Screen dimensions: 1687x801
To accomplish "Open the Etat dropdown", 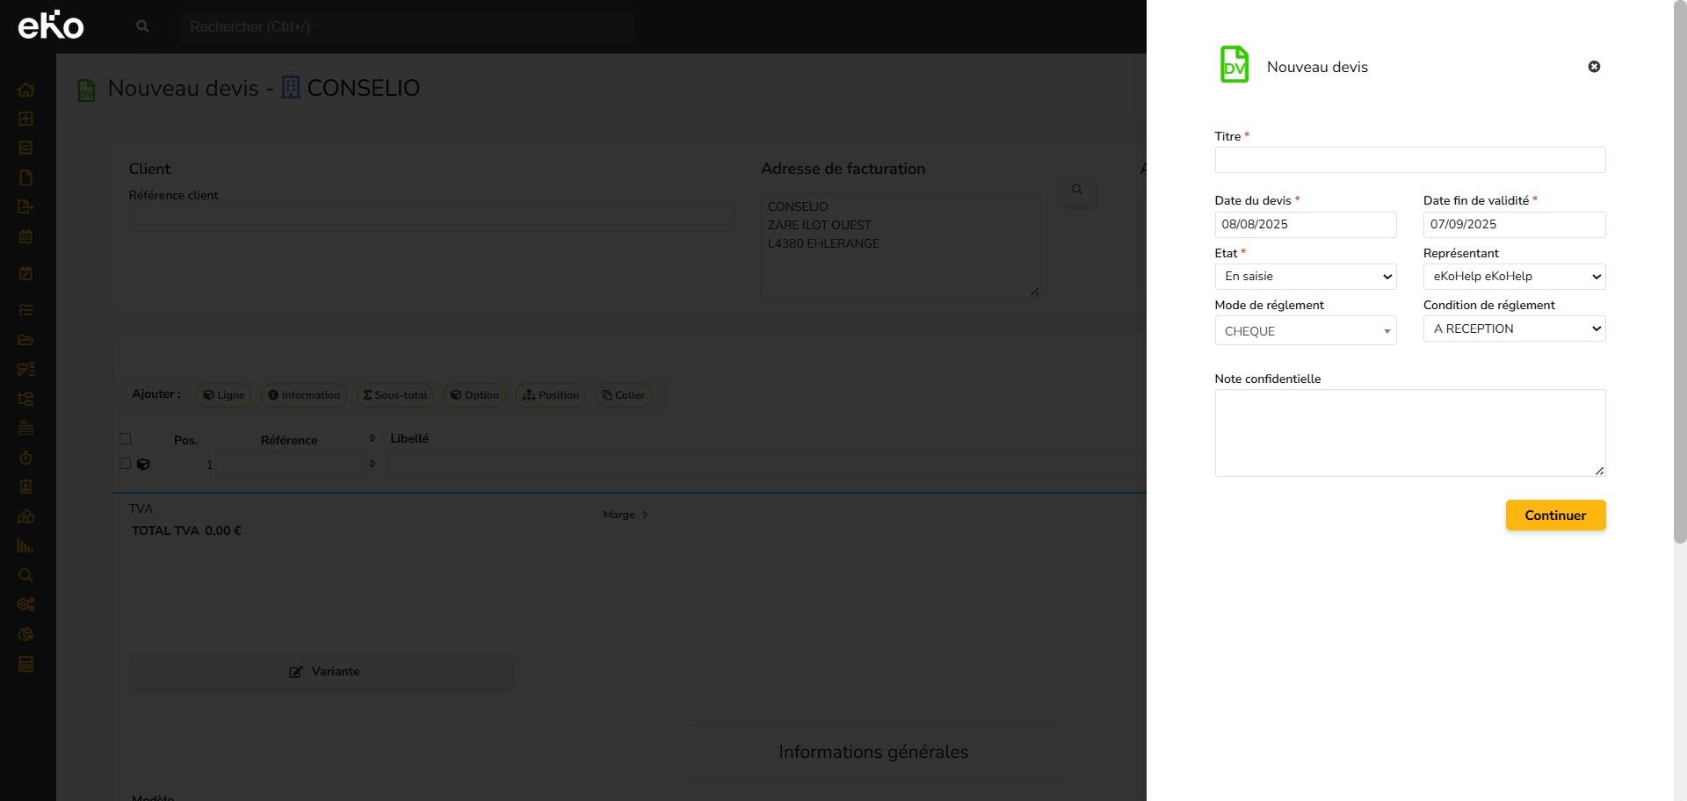I will coord(1305,277).
